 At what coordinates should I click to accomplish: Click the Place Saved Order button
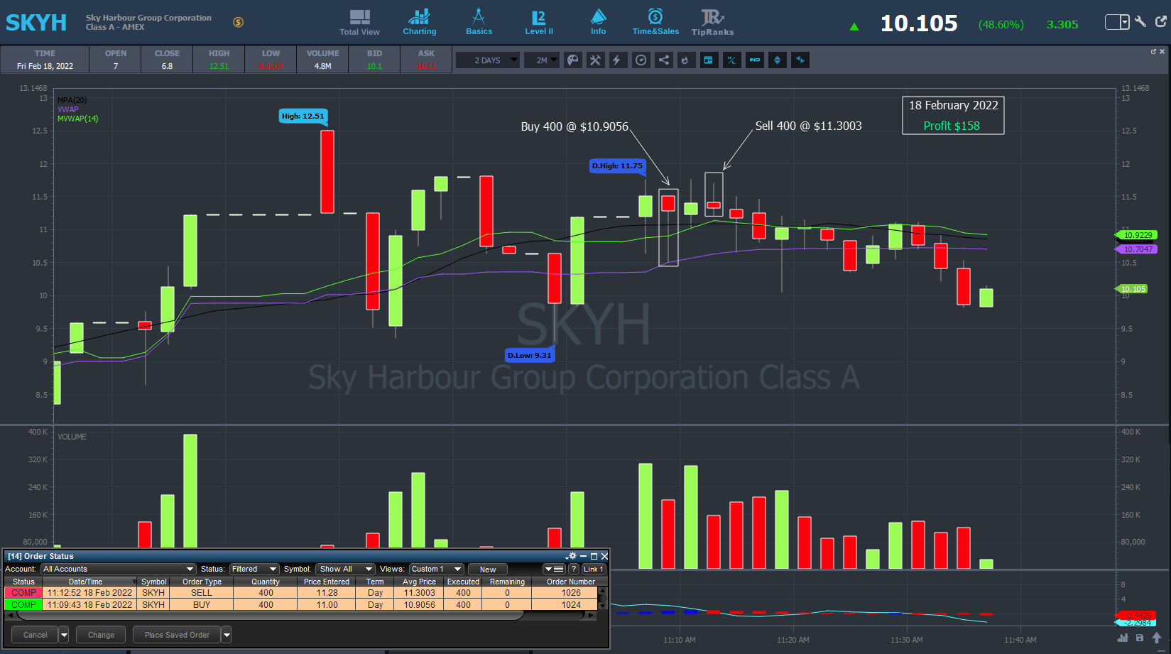coord(177,635)
